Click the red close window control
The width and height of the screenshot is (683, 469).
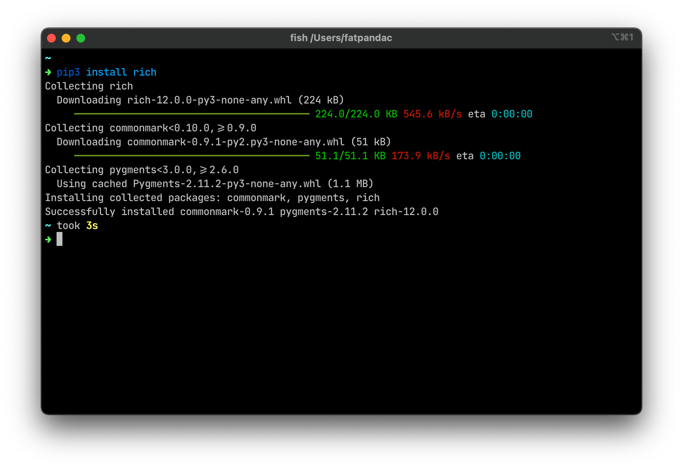(51, 38)
